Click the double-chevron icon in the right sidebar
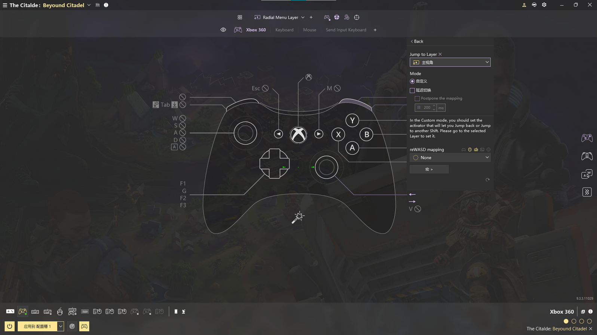 point(587,192)
